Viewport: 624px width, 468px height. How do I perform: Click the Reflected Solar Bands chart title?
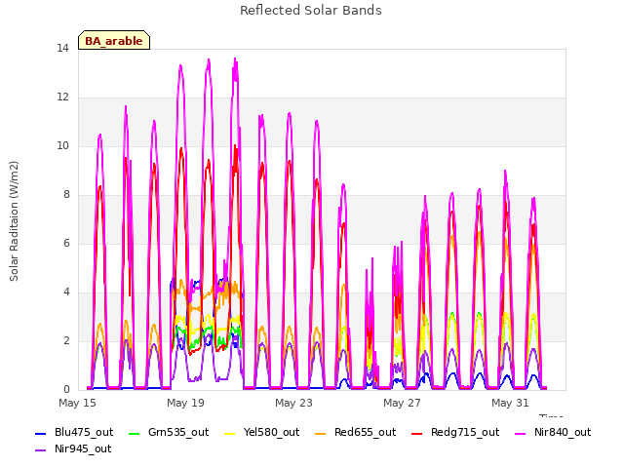[x=311, y=11]
